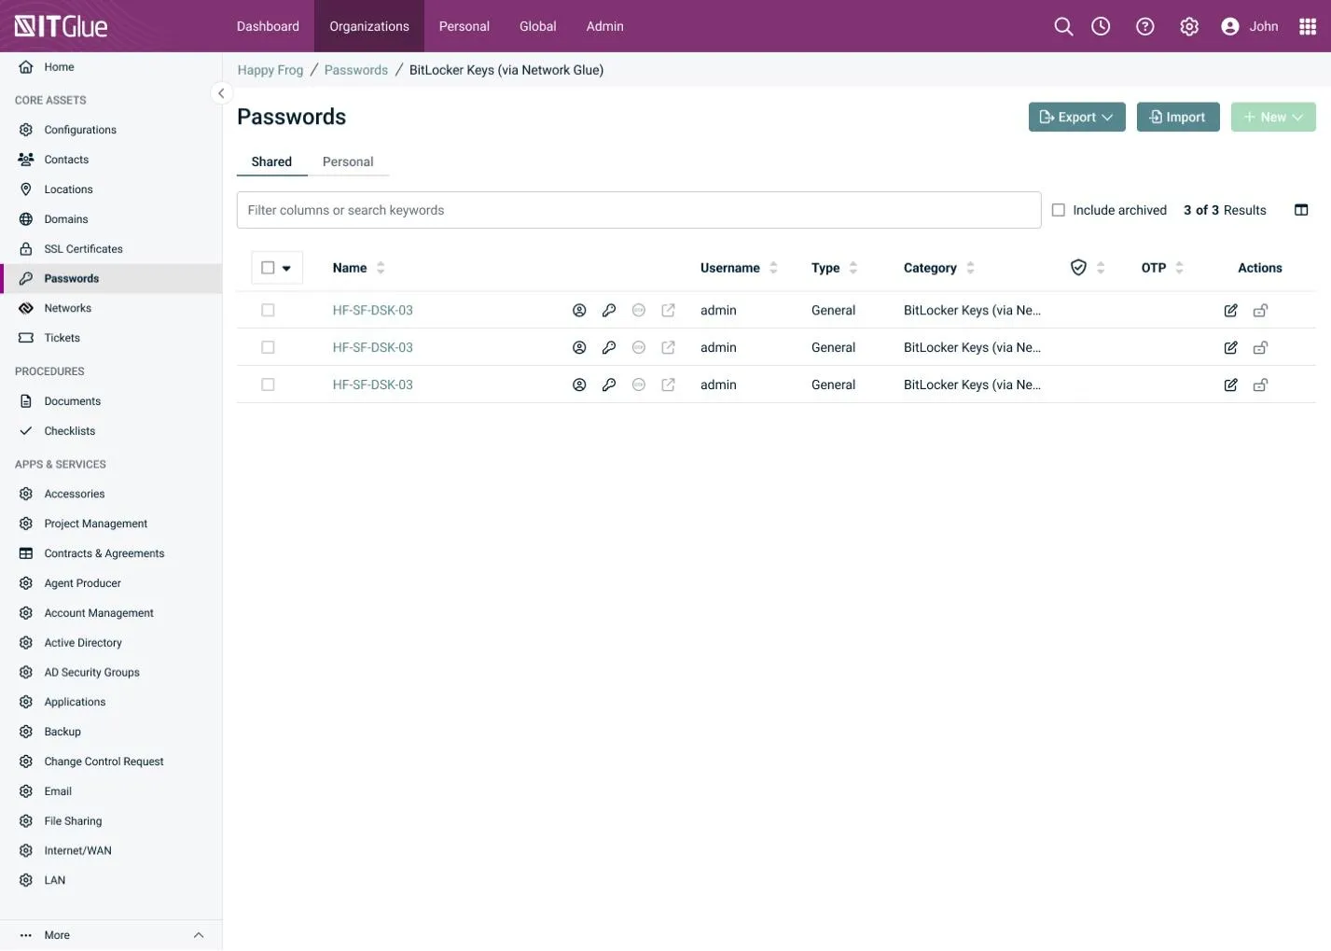Click edit pencil icon in second row
The width and height of the screenshot is (1331, 951).
tap(1230, 348)
